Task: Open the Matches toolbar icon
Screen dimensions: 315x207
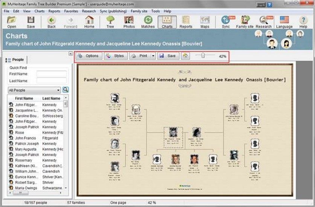Action: [148, 22]
